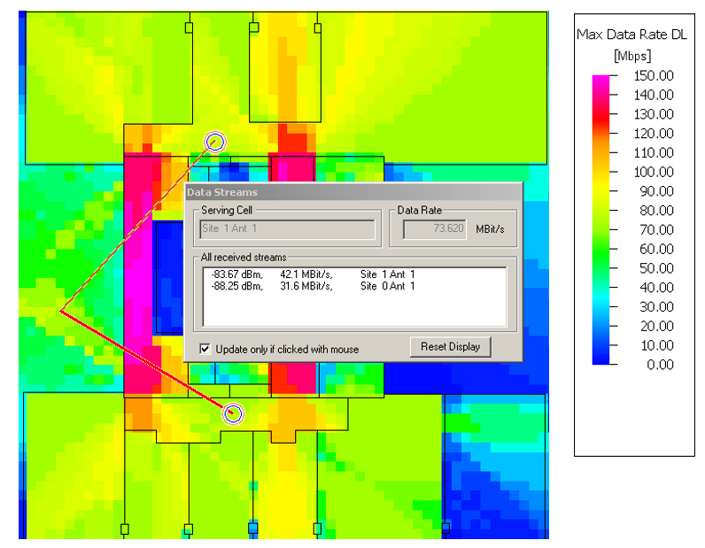Click the leftmost square marker on bottom wall
The image size is (705, 548).
point(124,529)
